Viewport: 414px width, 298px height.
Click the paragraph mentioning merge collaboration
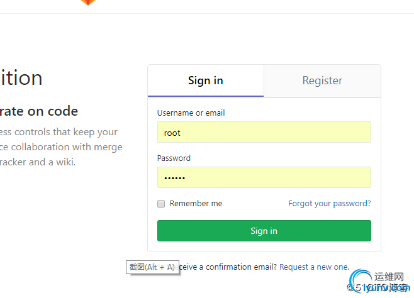pyautogui.click(x=61, y=147)
